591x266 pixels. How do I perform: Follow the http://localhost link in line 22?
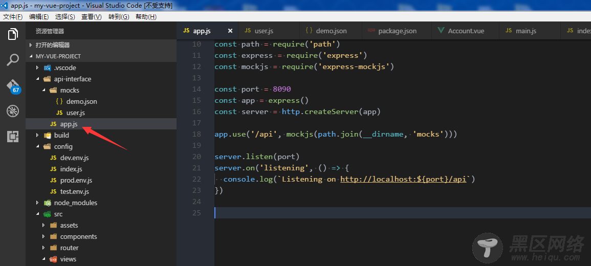(x=404, y=180)
